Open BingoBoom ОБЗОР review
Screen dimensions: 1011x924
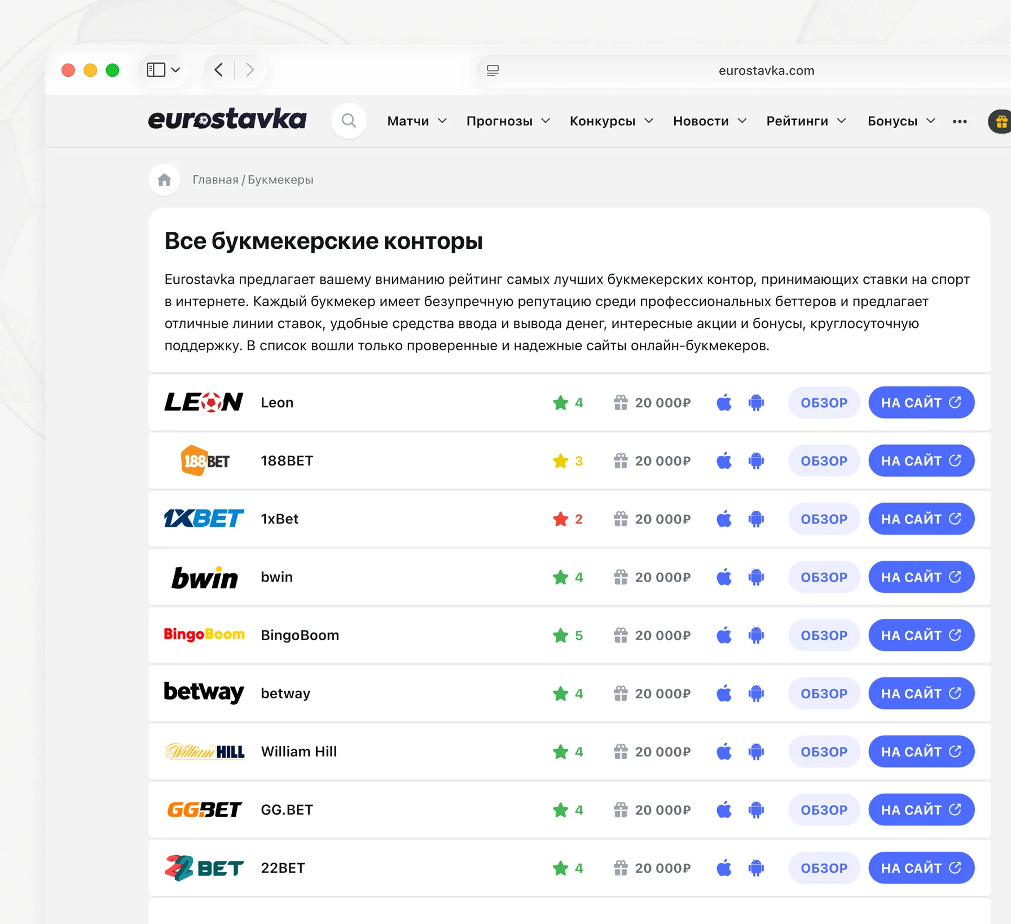click(x=824, y=635)
